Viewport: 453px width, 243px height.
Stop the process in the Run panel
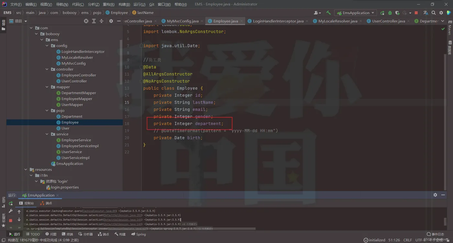coord(11,220)
